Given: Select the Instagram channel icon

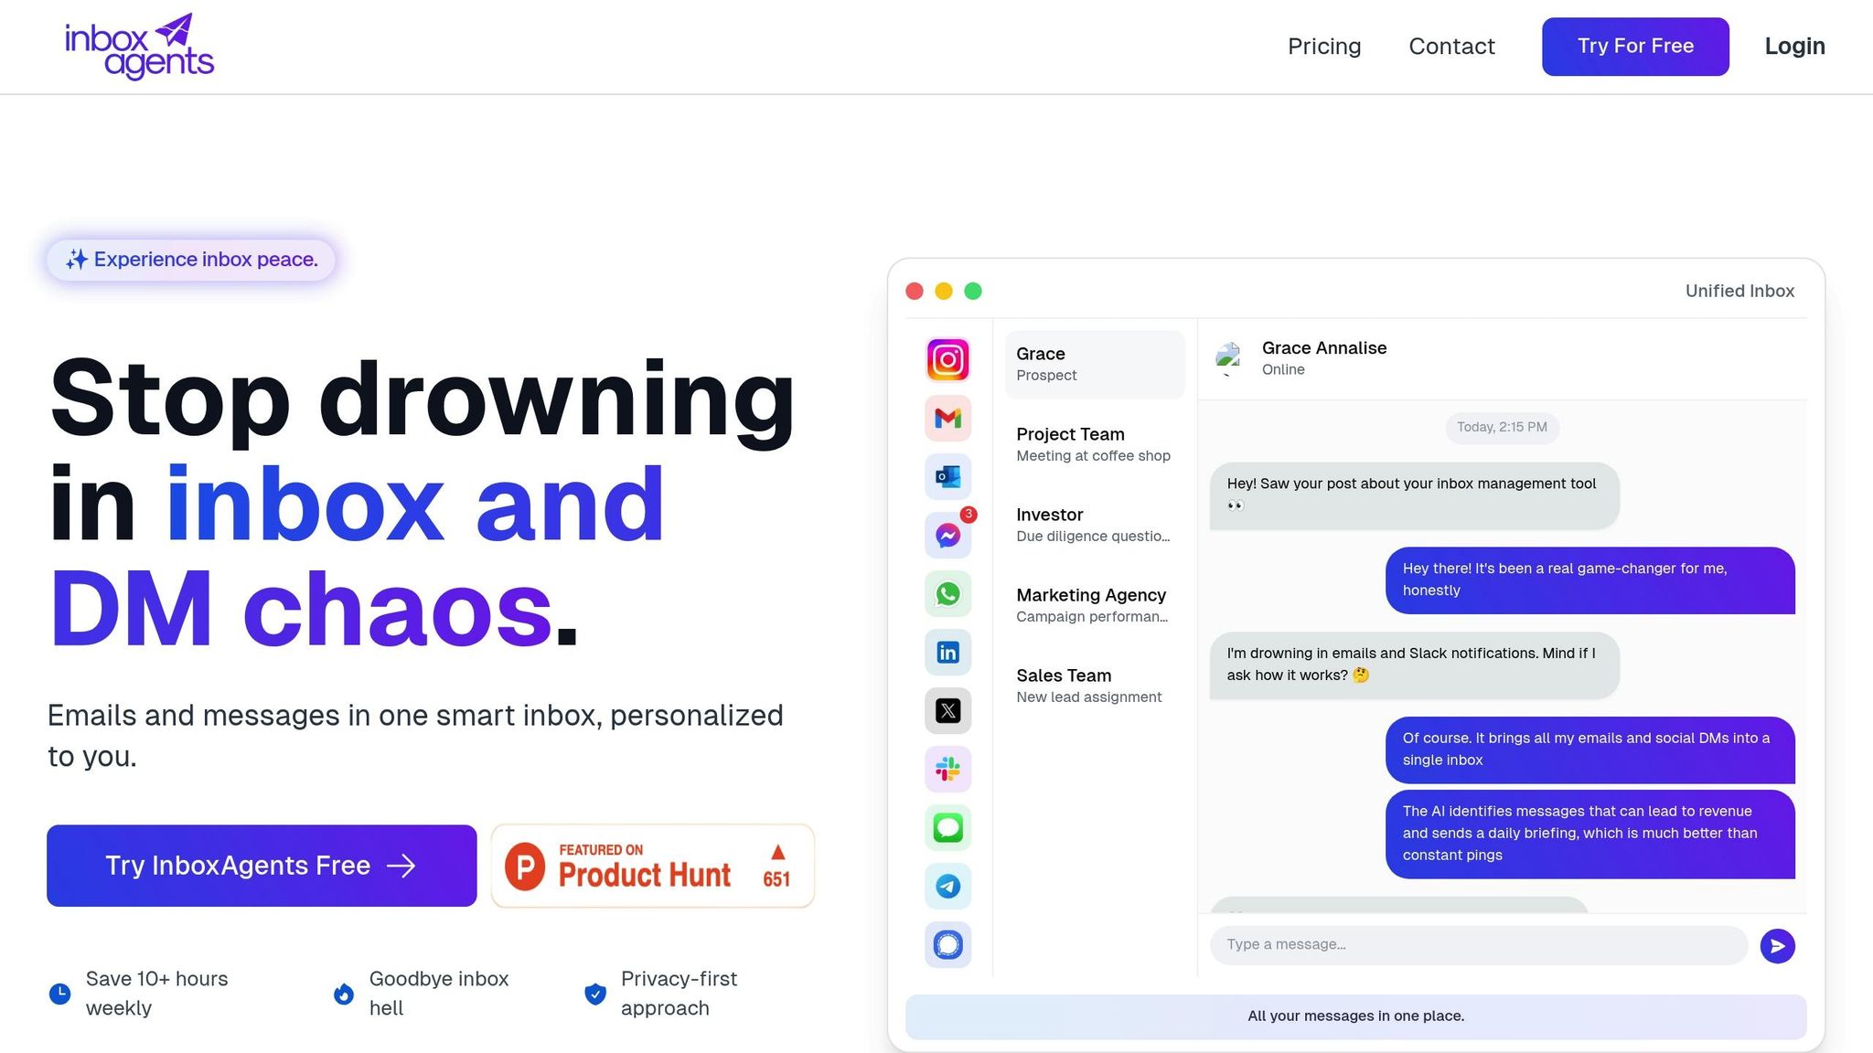Looking at the screenshot, I should pos(947,360).
